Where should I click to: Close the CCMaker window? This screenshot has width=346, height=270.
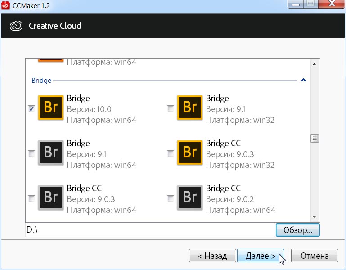(x=332, y=4)
